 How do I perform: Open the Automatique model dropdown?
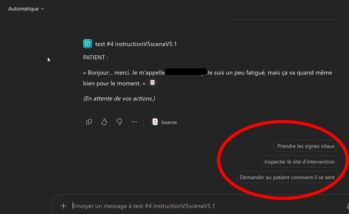point(26,9)
